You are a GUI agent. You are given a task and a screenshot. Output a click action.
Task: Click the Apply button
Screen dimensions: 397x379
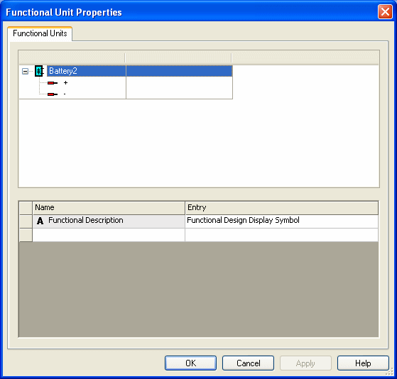coord(305,363)
